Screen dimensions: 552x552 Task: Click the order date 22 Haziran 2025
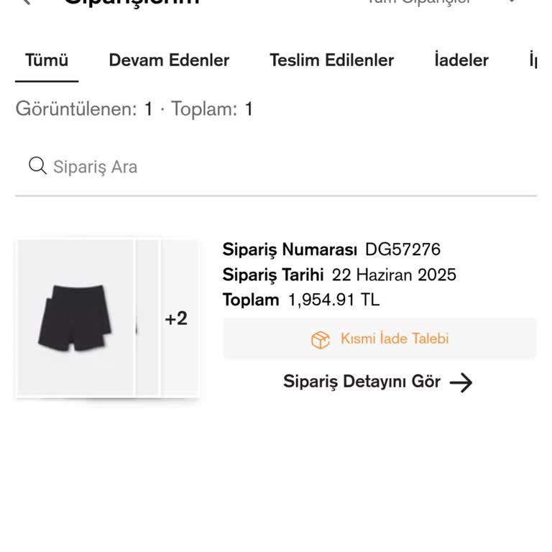394,275
